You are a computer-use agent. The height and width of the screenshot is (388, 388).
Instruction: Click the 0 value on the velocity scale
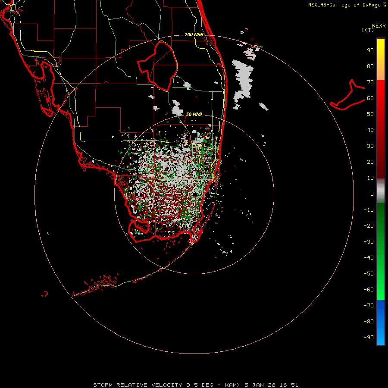point(372,194)
